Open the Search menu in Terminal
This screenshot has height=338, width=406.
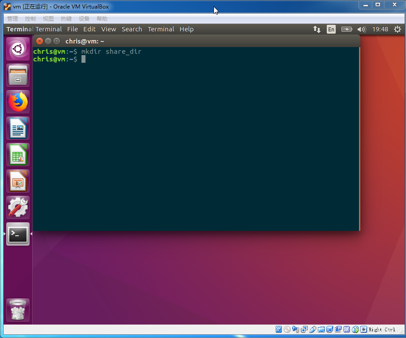(132, 29)
